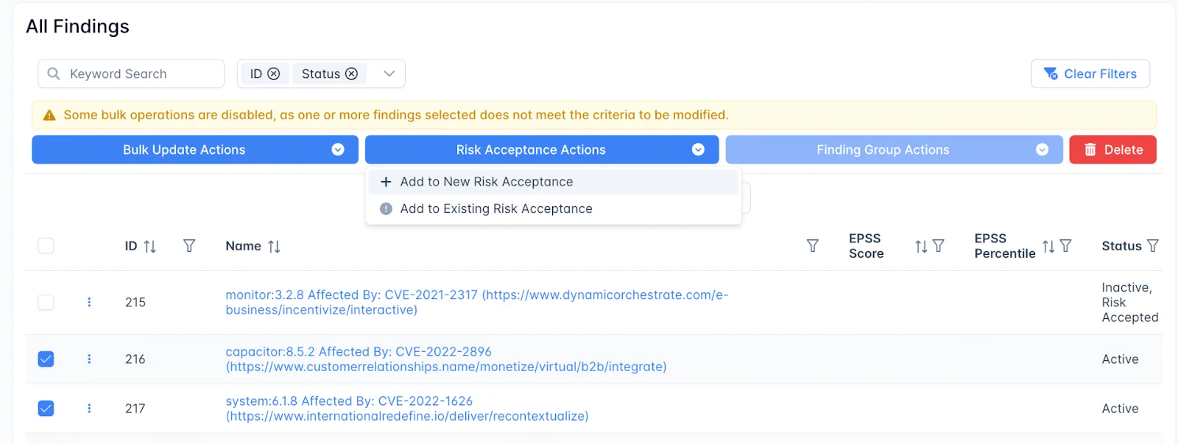Expand the column filter selector chevron
The width and height of the screenshot is (1178, 444).
[x=389, y=74]
